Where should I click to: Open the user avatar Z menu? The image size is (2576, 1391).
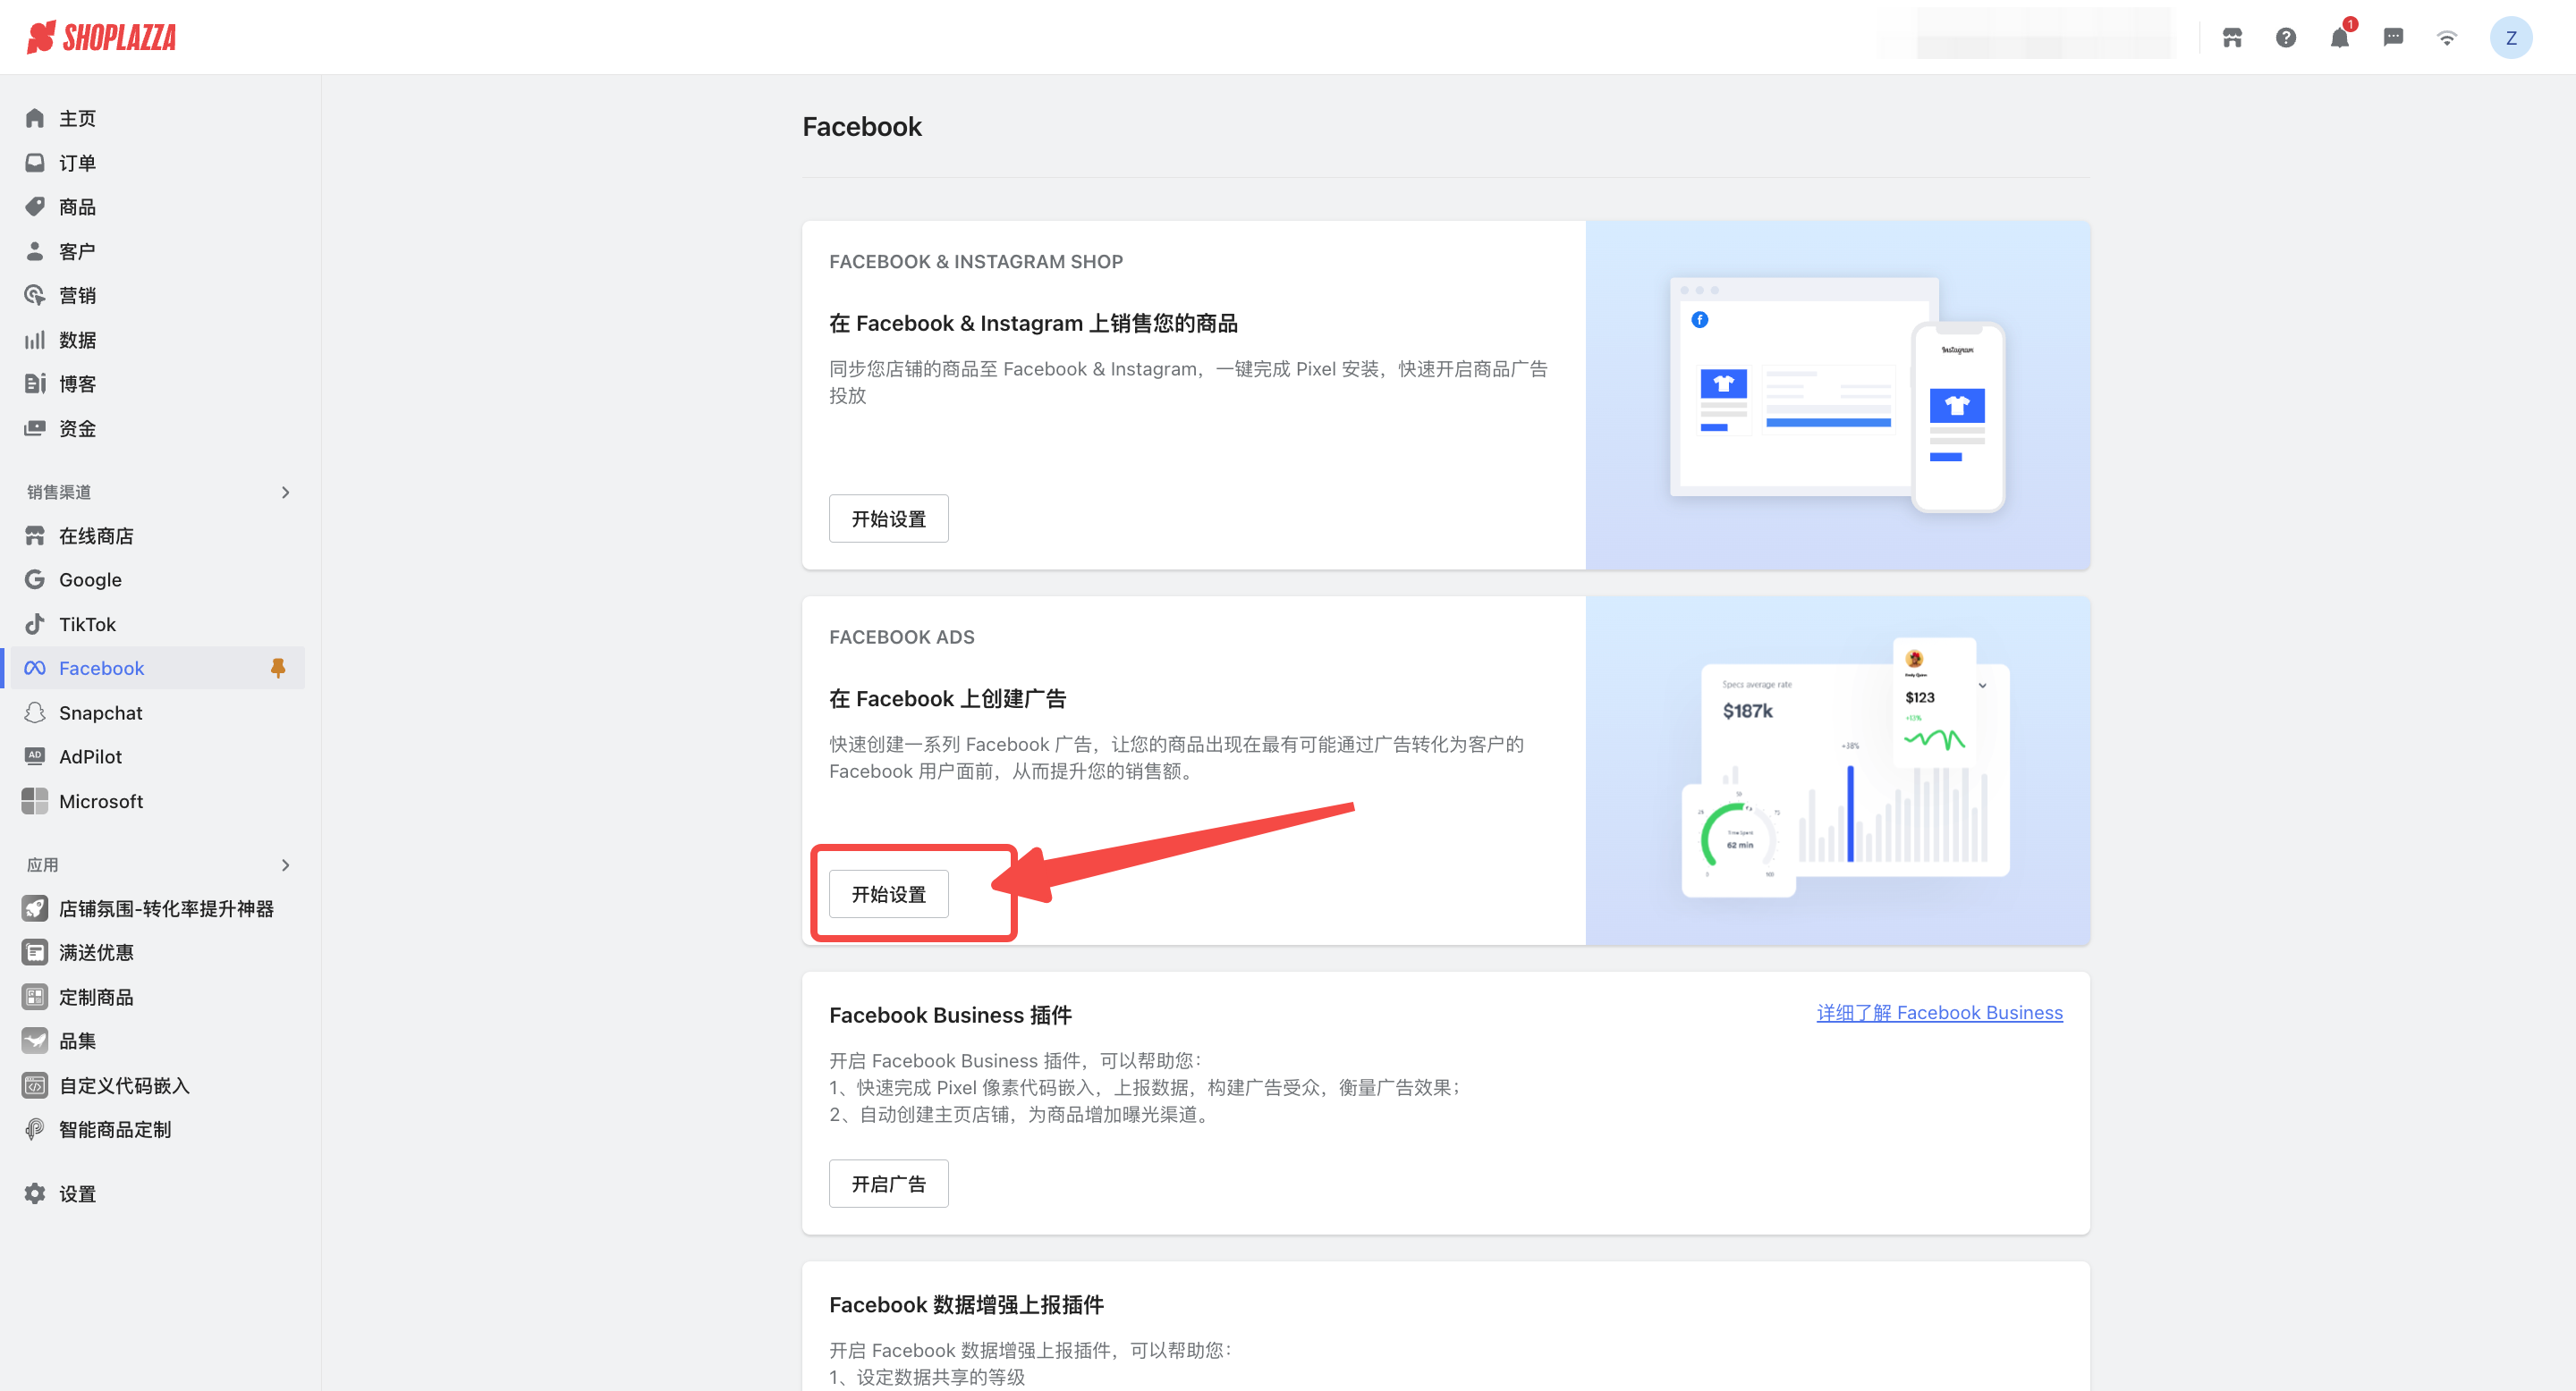pos(2510,38)
